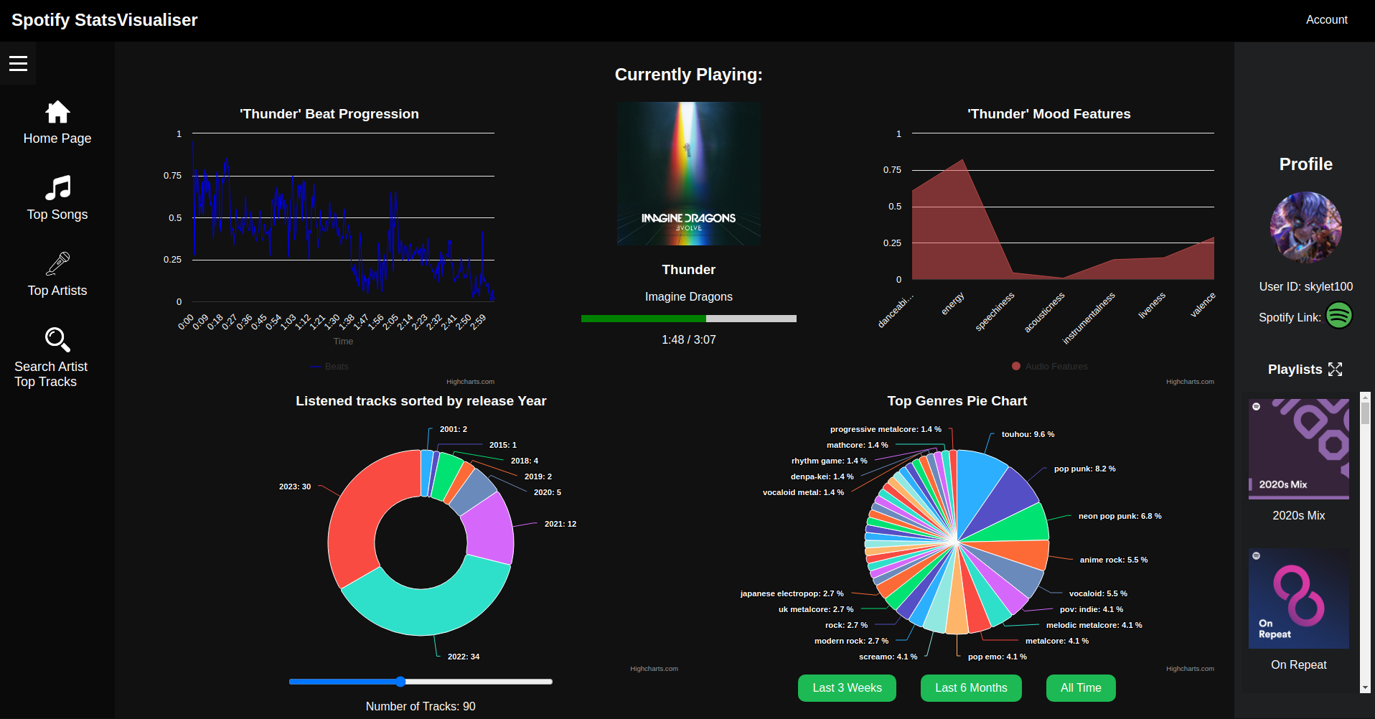The image size is (1375, 719).
Task: Click the 'pop punk: 8.2 %' label
Action: click(x=1084, y=469)
